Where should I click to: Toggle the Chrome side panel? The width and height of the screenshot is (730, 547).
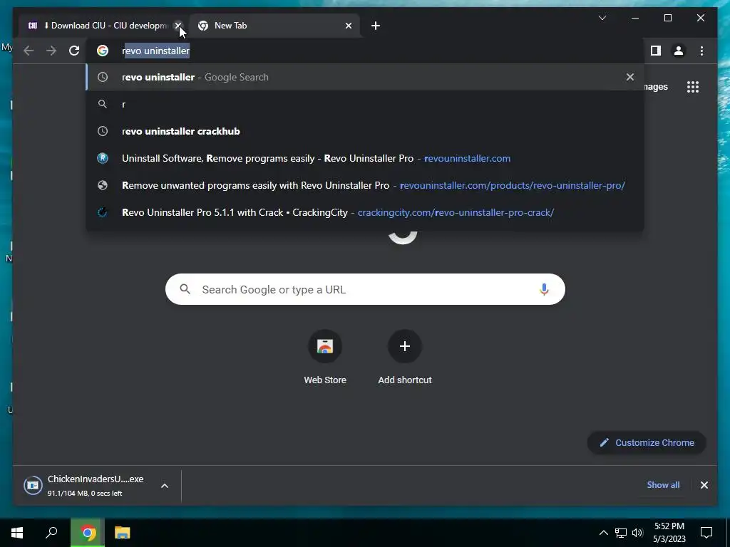pyautogui.click(x=656, y=51)
